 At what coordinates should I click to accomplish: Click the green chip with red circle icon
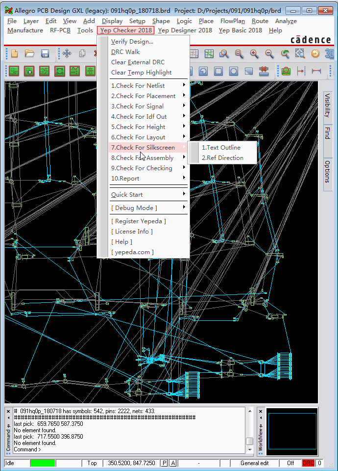(x=286, y=71)
